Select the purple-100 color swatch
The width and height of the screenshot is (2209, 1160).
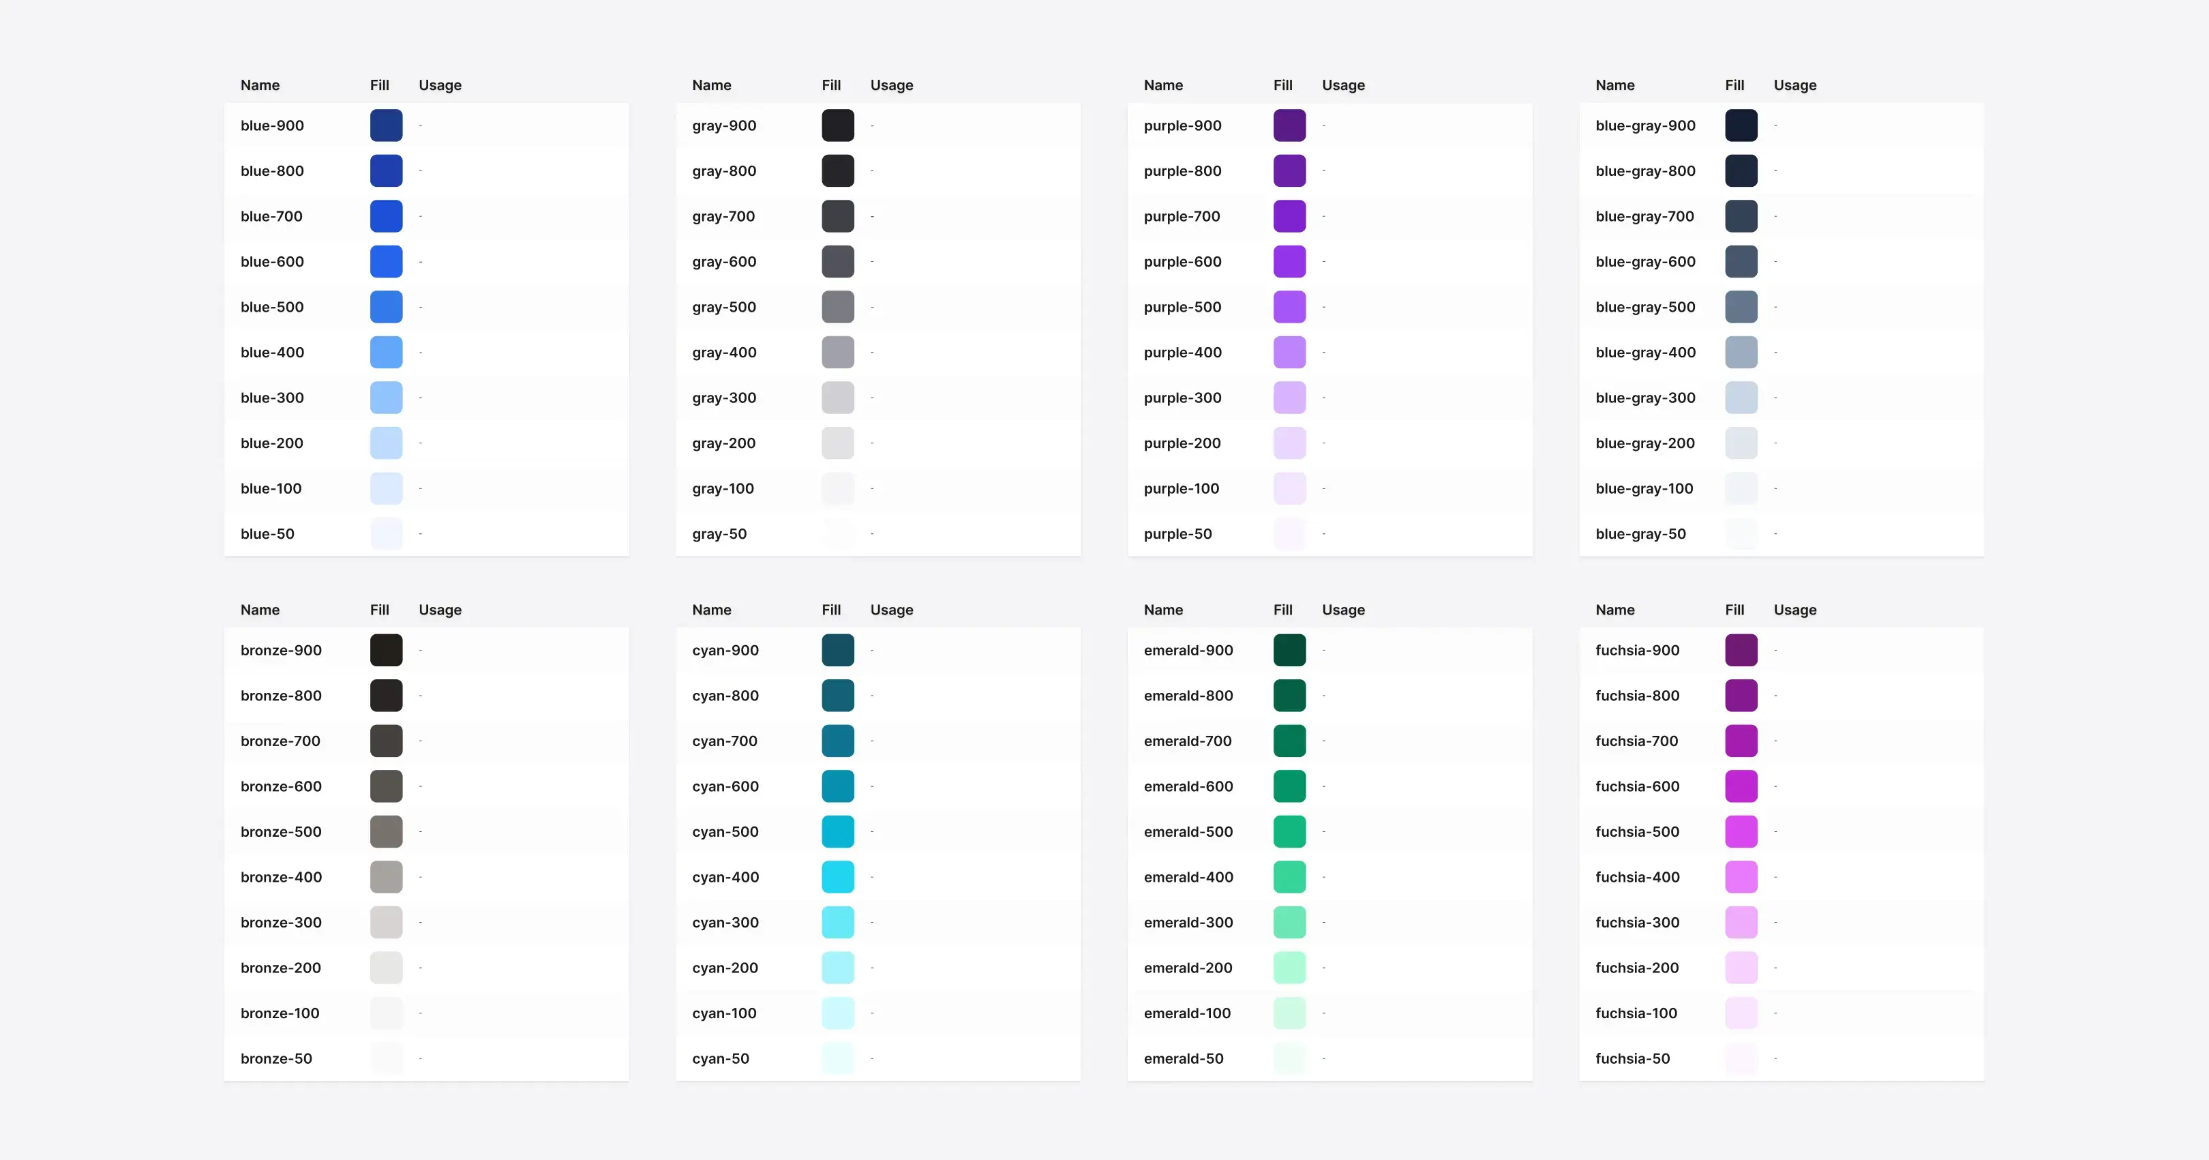[x=1290, y=488]
